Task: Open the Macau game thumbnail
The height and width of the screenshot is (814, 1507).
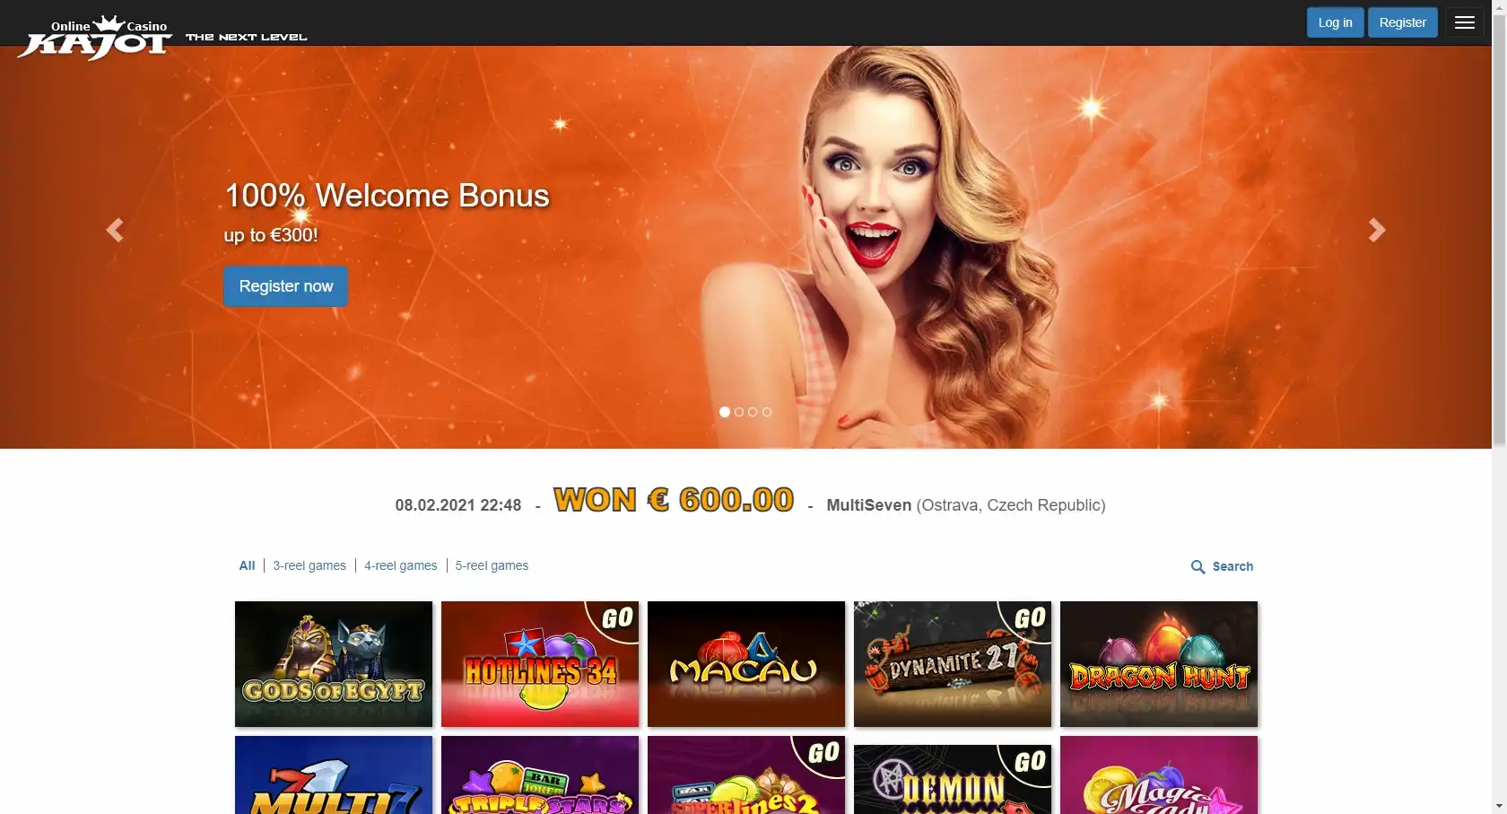Action: (746, 664)
